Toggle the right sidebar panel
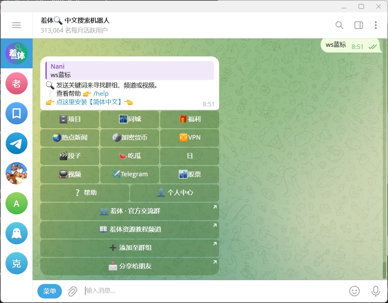Screen dimensions: 388x303 pos(358,25)
